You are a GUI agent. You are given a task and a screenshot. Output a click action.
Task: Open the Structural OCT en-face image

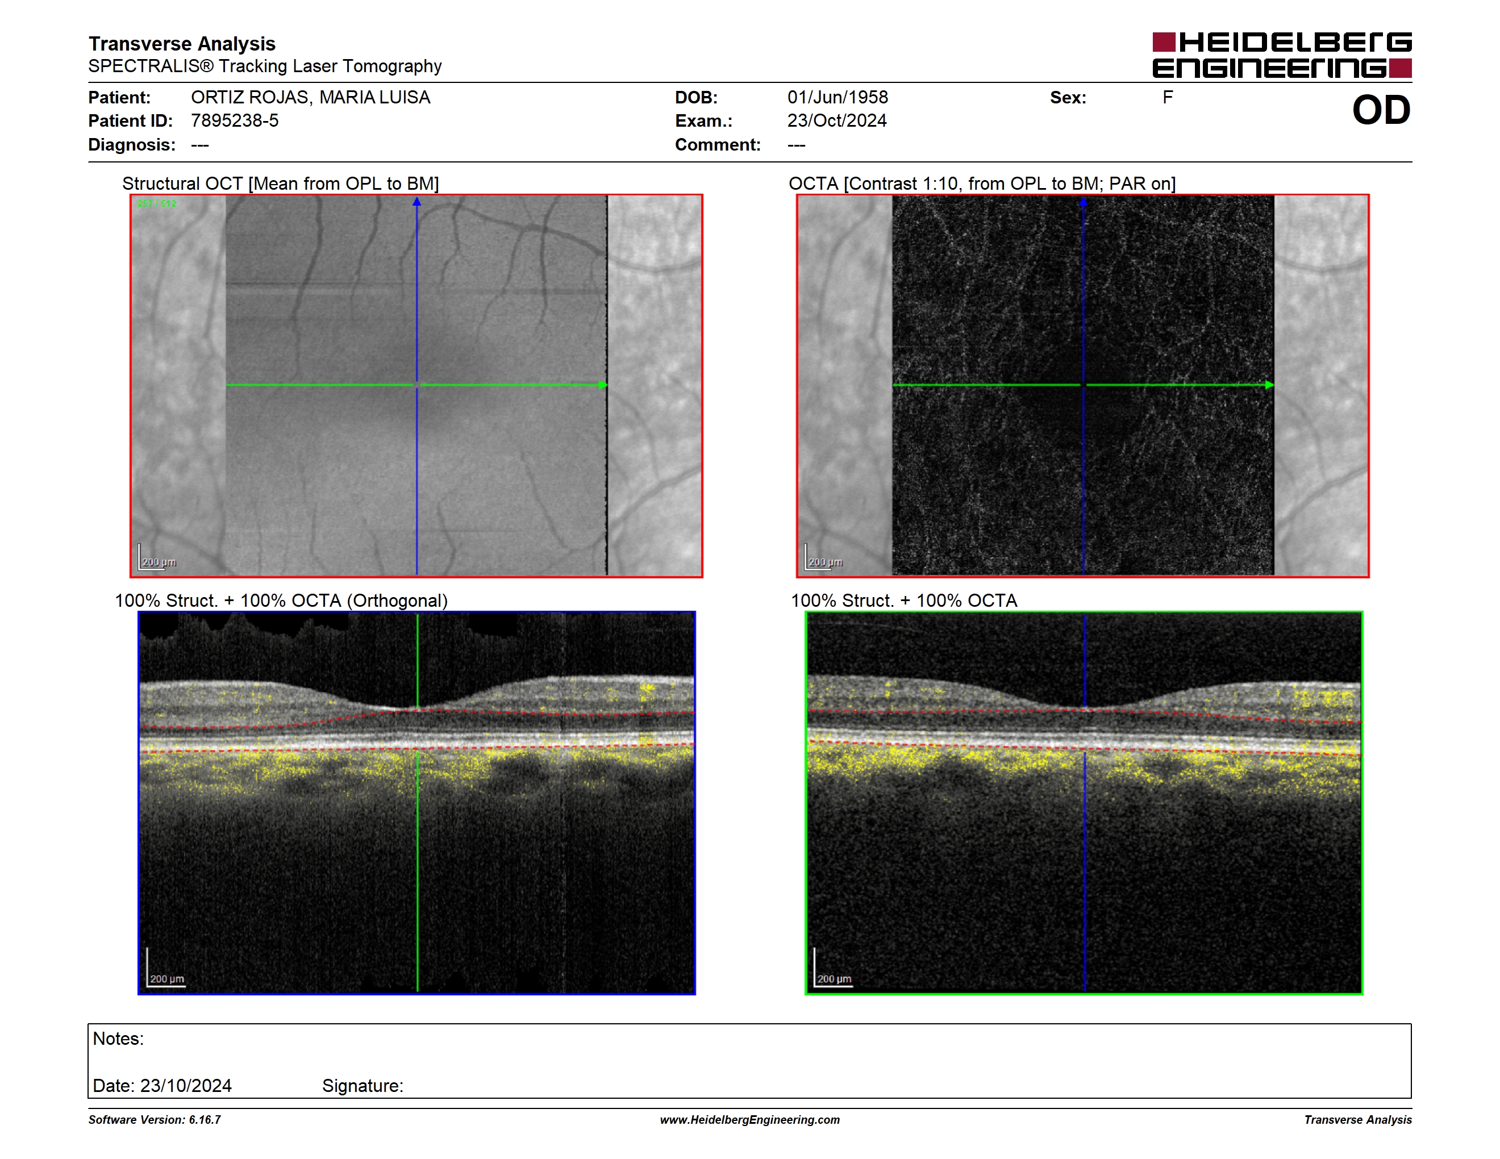click(x=416, y=386)
